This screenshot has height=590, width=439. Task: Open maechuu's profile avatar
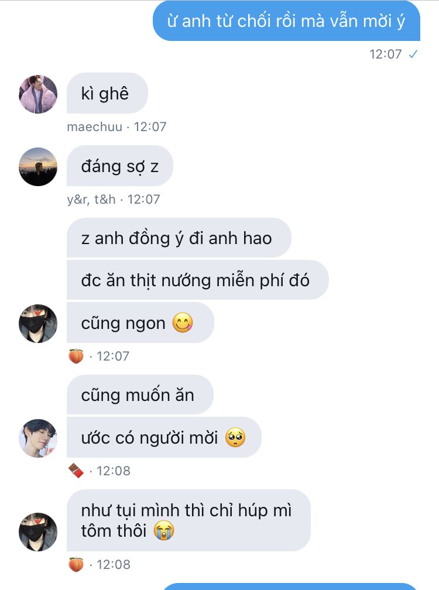pos(38,94)
